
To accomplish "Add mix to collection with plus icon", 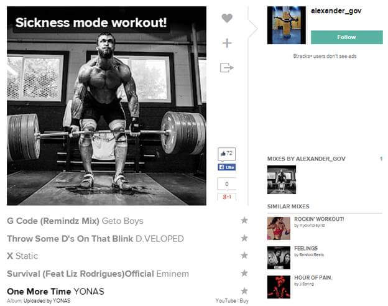I will [x=227, y=43].
